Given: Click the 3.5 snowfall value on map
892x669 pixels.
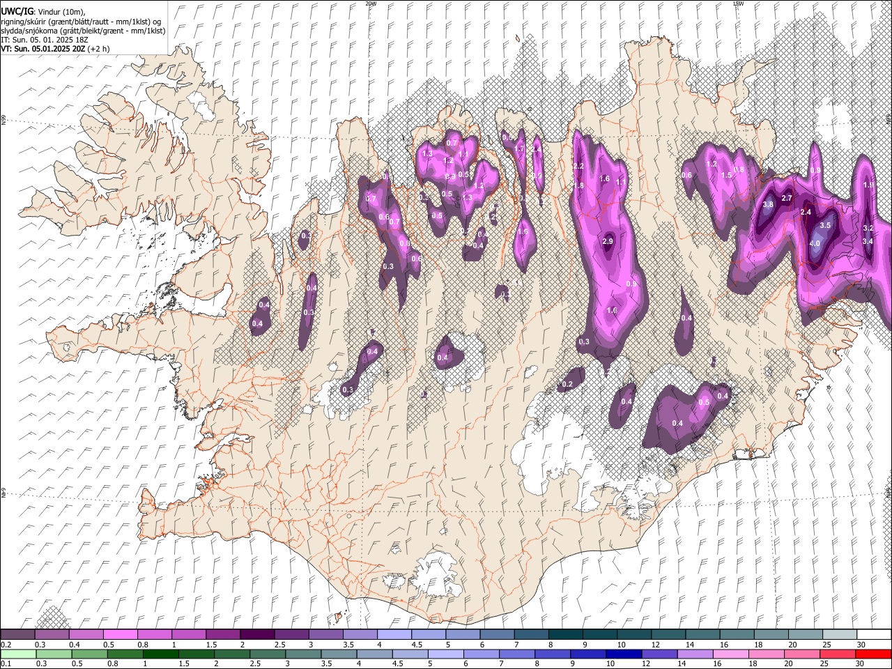Looking at the screenshot, I should click(826, 225).
